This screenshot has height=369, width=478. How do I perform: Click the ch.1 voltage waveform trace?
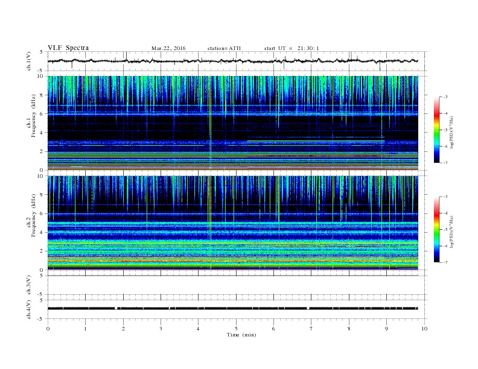[232, 61]
